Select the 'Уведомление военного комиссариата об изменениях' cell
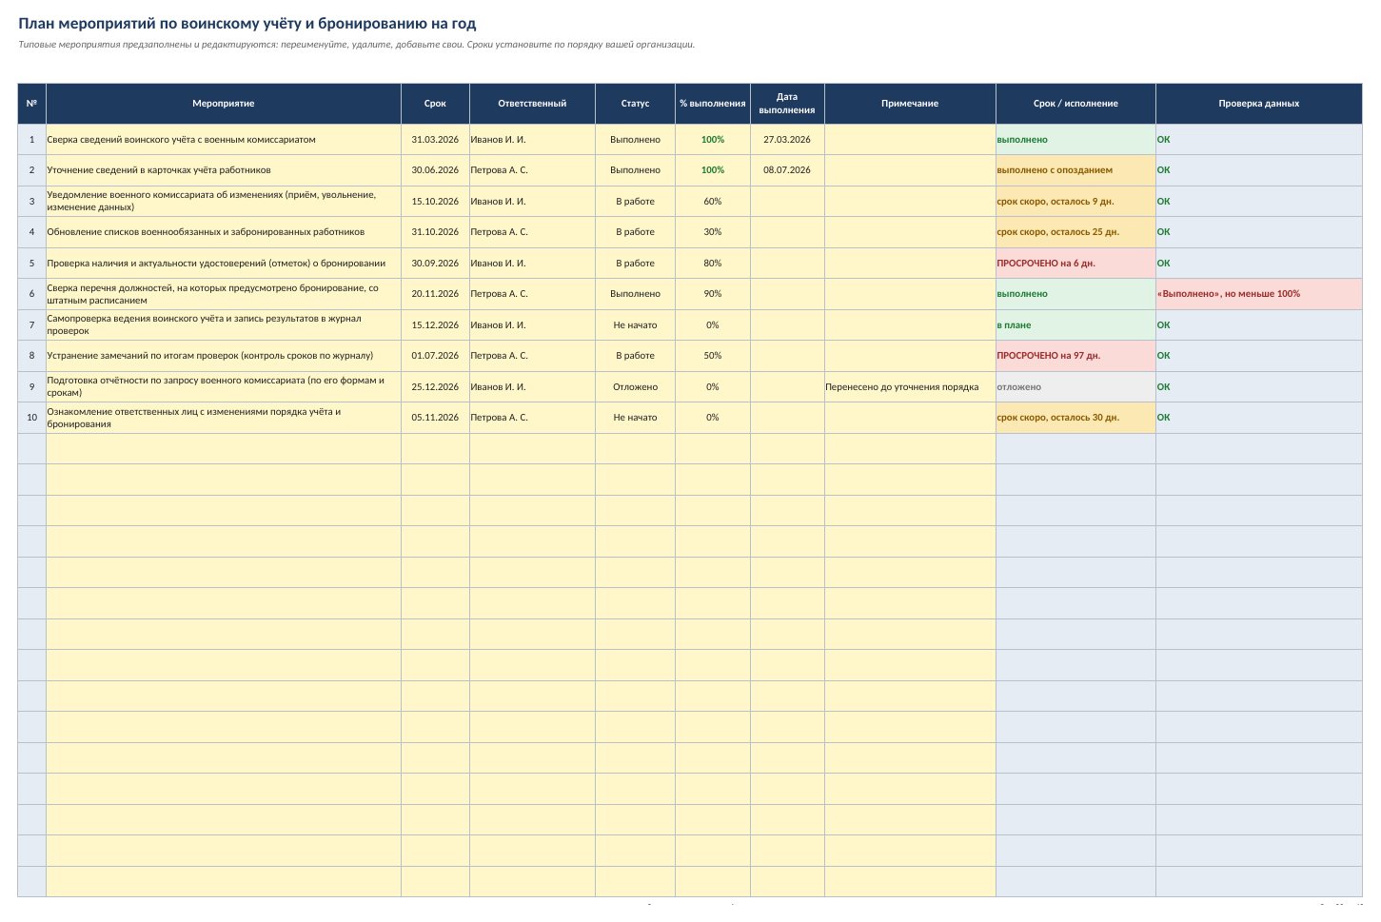Viewport: 1381px width, 922px height. 224,202
